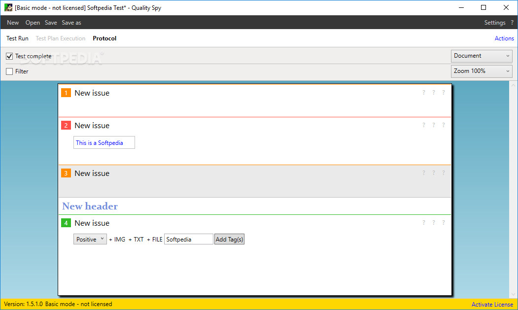This screenshot has height=310, width=518.
Task: Open the Zoom 100% dropdown
Action: (x=482, y=71)
